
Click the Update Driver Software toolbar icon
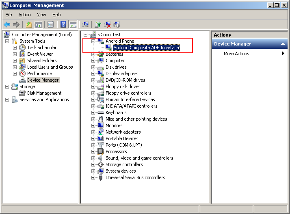click(x=98, y=24)
